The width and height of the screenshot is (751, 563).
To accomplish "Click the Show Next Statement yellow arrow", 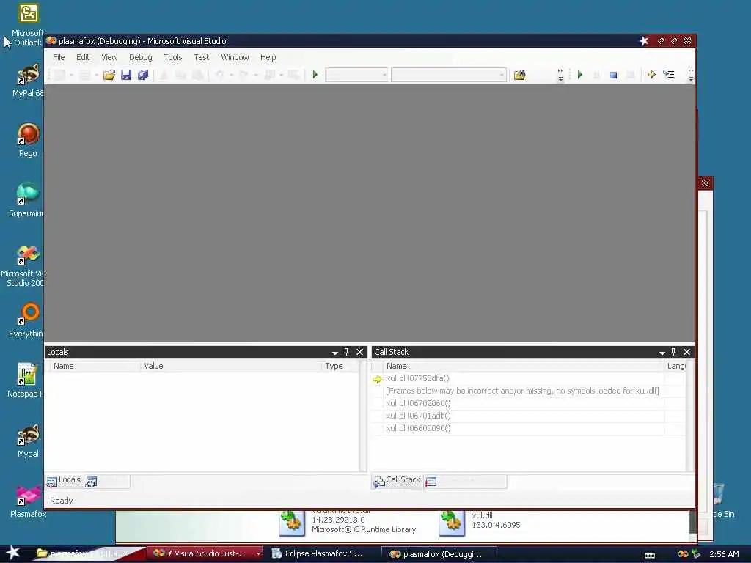I will 651,75.
